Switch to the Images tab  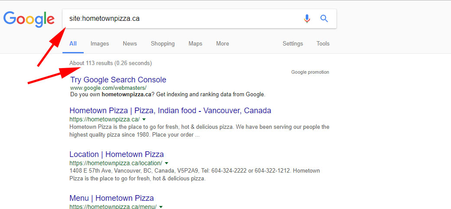100,44
